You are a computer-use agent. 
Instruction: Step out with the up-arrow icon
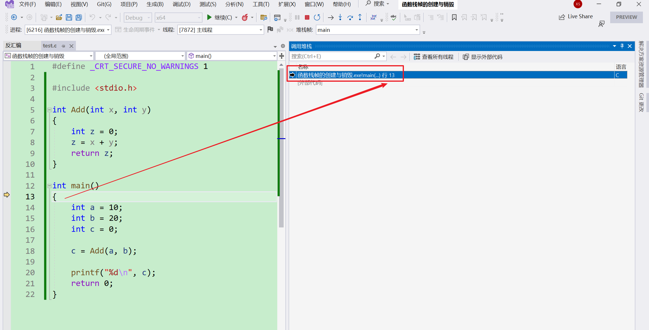(360, 17)
